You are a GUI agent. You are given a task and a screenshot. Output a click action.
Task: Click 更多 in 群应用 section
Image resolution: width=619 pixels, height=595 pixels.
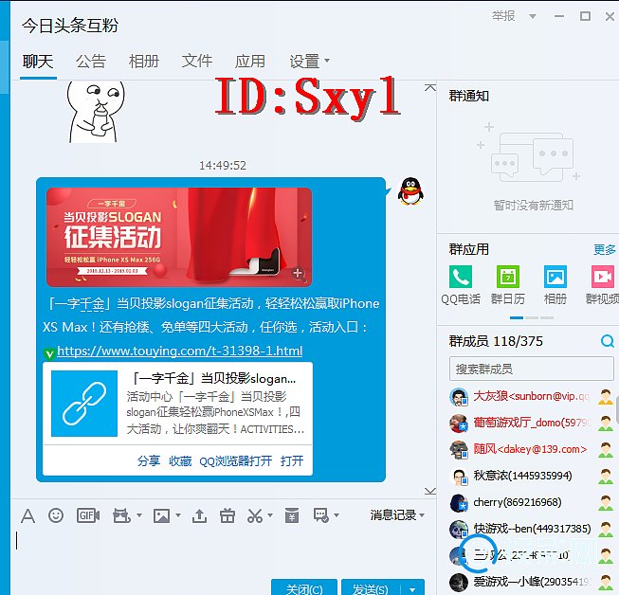[x=605, y=249]
